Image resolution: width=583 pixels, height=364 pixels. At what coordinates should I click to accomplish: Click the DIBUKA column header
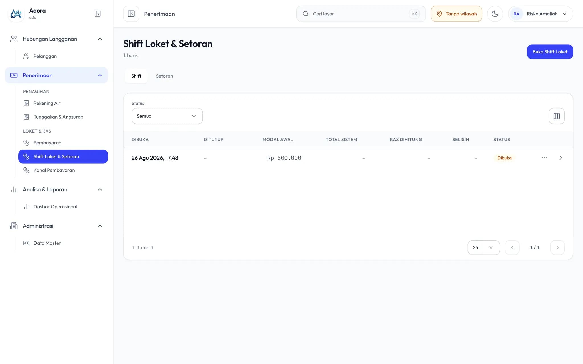pos(140,140)
